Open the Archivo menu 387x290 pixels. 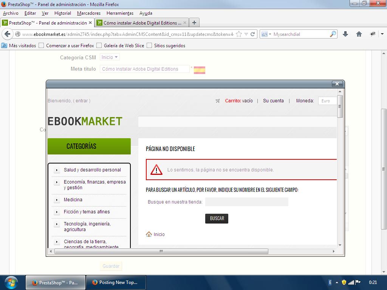tap(11, 13)
